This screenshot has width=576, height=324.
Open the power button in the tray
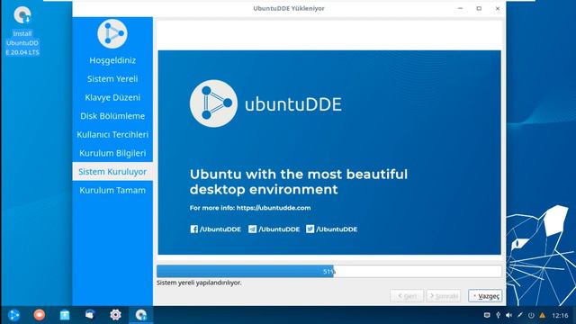coord(531,315)
